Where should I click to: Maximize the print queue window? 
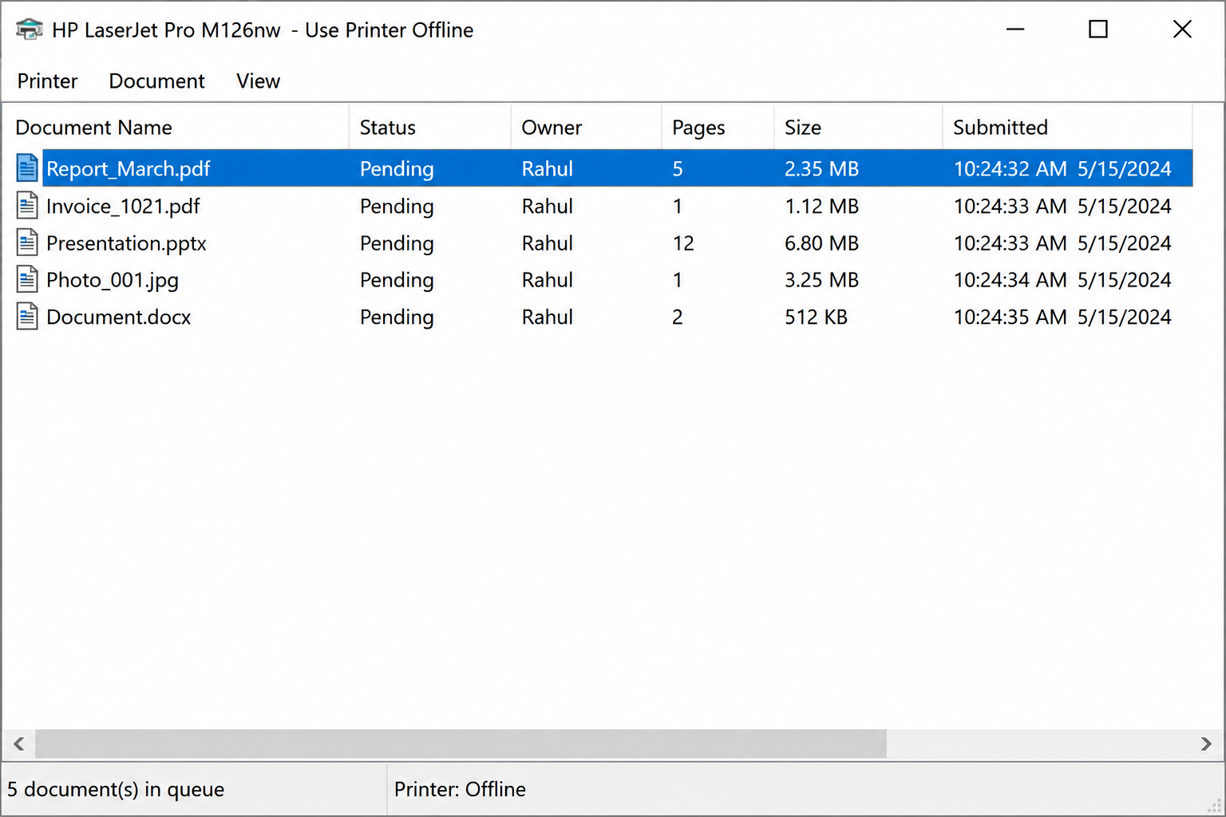pyautogui.click(x=1098, y=30)
